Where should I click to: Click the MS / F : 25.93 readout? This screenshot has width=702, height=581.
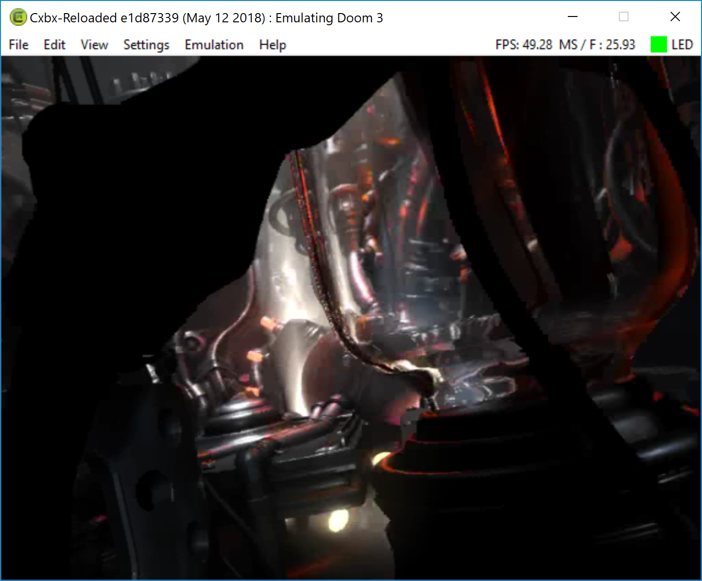597,45
